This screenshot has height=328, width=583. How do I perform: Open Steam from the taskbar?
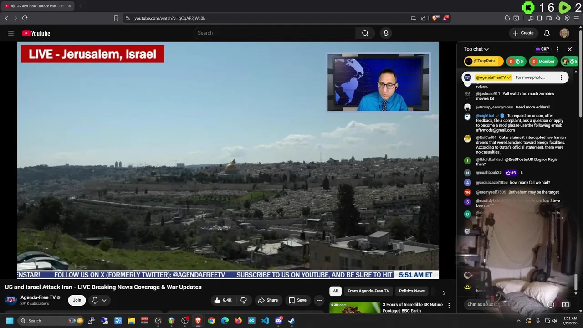[291, 321]
